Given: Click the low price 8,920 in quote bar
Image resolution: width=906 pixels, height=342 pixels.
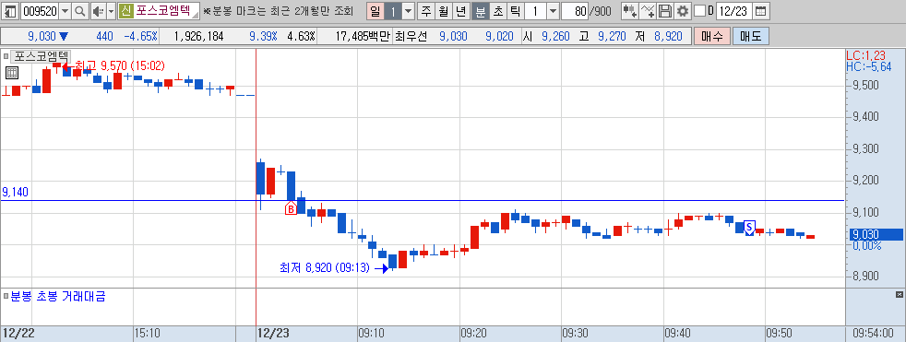Looking at the screenshot, I should point(668,36).
